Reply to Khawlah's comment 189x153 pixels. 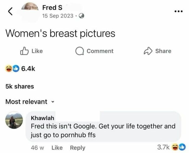[77, 148]
